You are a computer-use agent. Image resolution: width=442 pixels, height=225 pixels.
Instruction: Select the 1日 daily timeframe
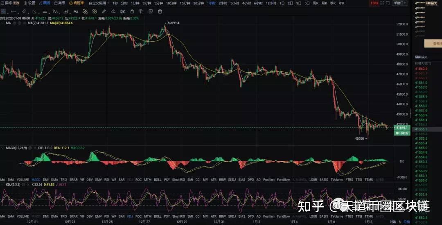(282, 3)
